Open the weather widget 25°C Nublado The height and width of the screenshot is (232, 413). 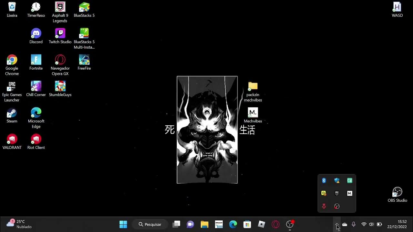point(19,224)
